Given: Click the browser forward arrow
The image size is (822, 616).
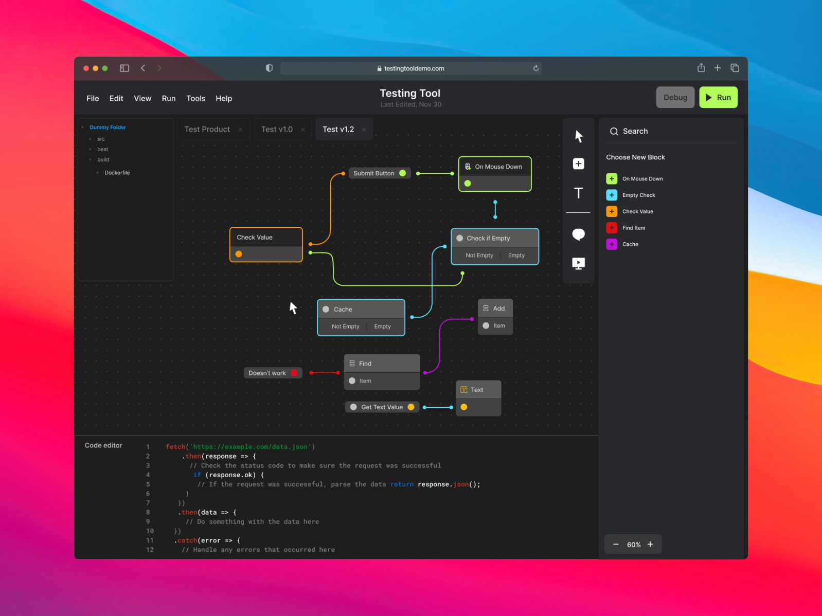Looking at the screenshot, I should pyautogui.click(x=159, y=68).
